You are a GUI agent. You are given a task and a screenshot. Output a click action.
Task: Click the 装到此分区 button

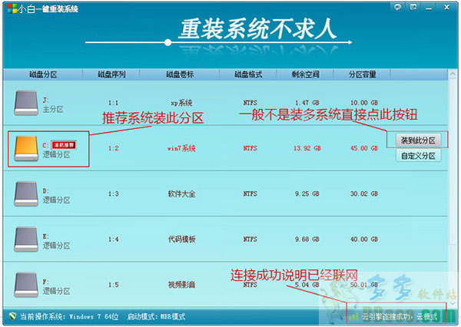click(418, 140)
